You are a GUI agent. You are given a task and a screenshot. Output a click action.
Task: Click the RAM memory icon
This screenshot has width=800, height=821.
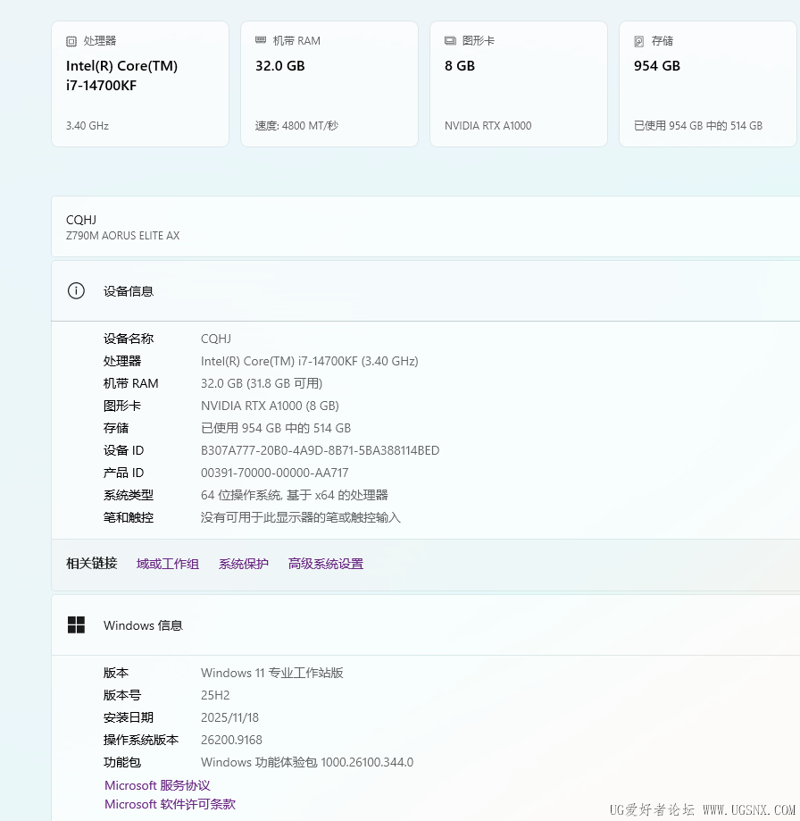[x=261, y=40]
